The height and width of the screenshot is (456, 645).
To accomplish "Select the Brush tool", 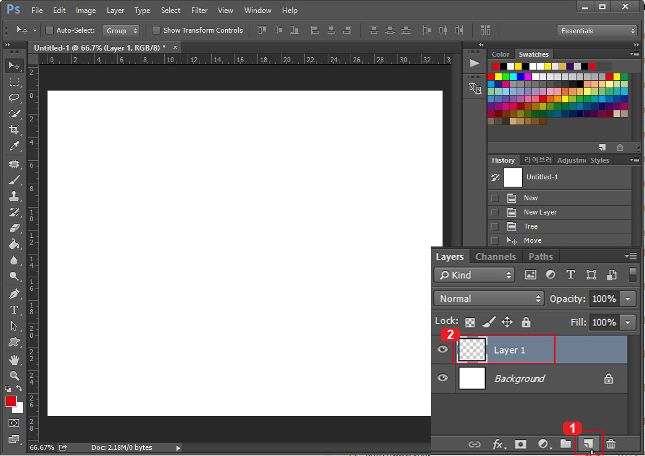I will click(x=14, y=180).
